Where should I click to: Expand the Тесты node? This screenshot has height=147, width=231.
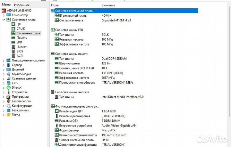[4, 115]
